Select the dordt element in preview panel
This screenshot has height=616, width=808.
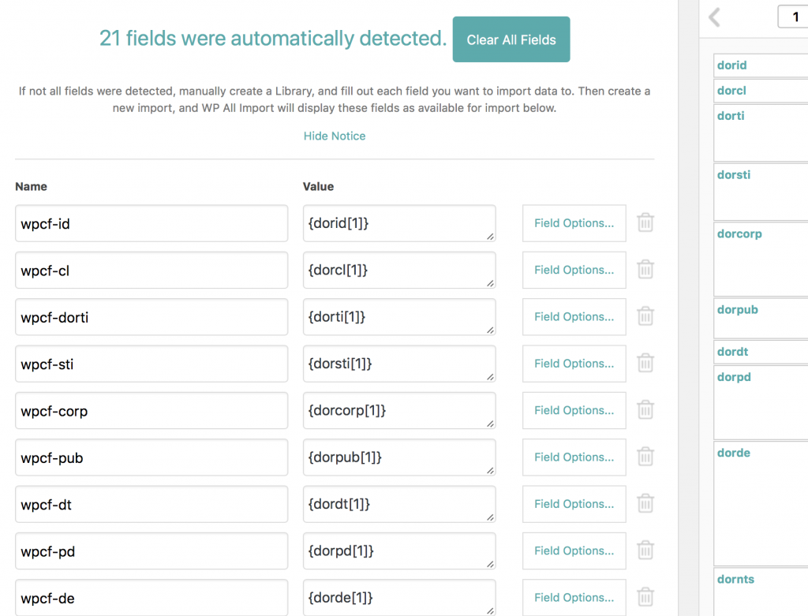pyautogui.click(x=732, y=352)
